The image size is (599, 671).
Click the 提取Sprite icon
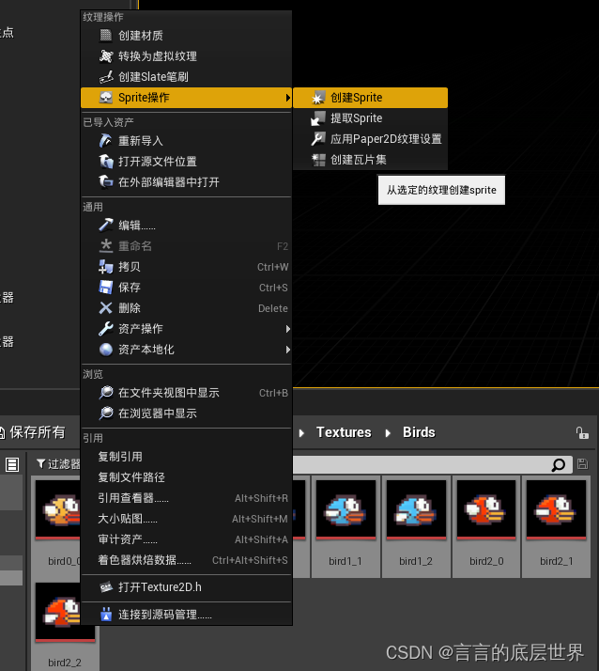coord(317,118)
